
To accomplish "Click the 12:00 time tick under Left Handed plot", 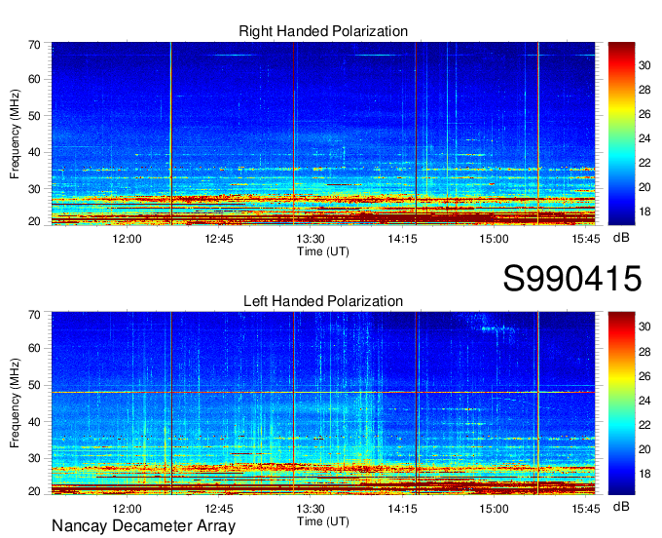I will click(x=128, y=509).
